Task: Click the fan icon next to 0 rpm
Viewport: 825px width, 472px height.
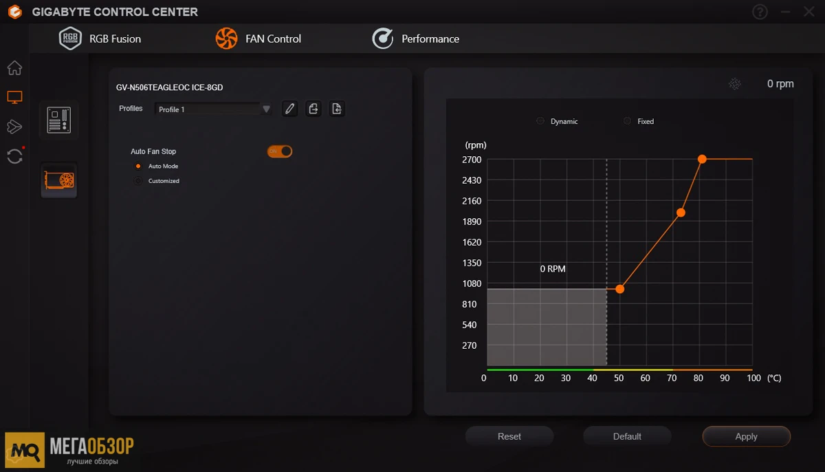Action: tap(735, 83)
